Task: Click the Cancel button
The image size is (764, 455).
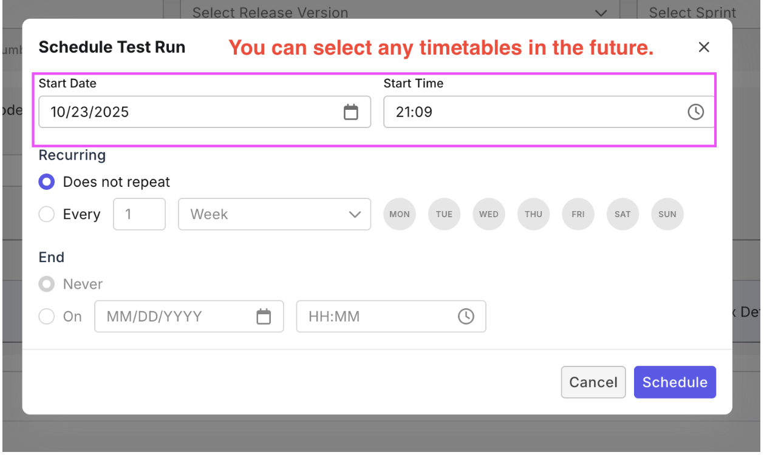Action: click(x=593, y=382)
